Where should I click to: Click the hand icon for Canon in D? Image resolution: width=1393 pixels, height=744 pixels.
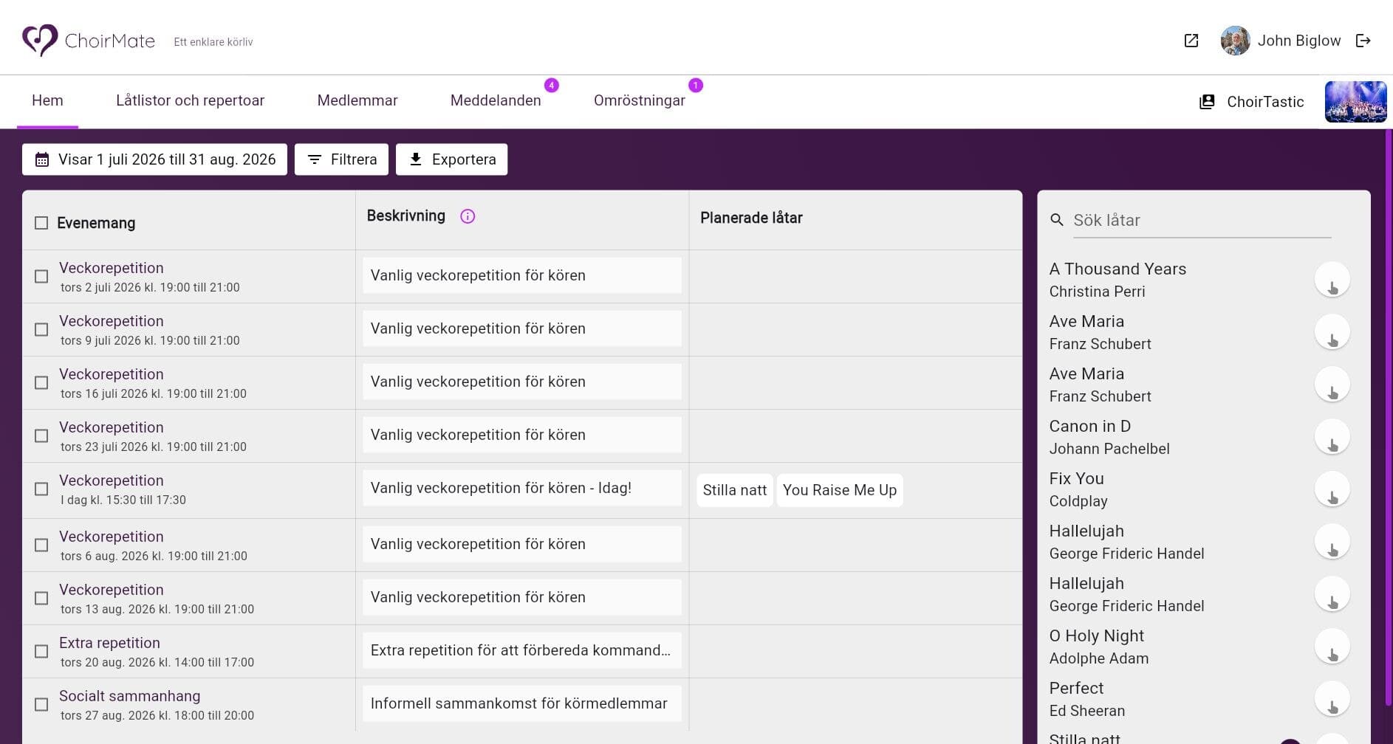click(x=1332, y=437)
